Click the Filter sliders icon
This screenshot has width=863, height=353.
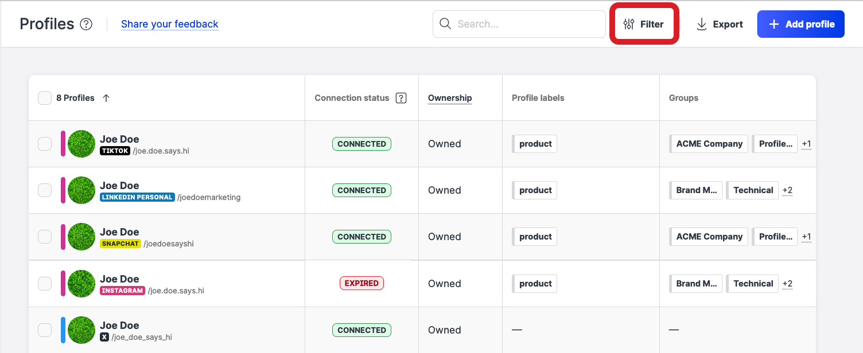628,23
